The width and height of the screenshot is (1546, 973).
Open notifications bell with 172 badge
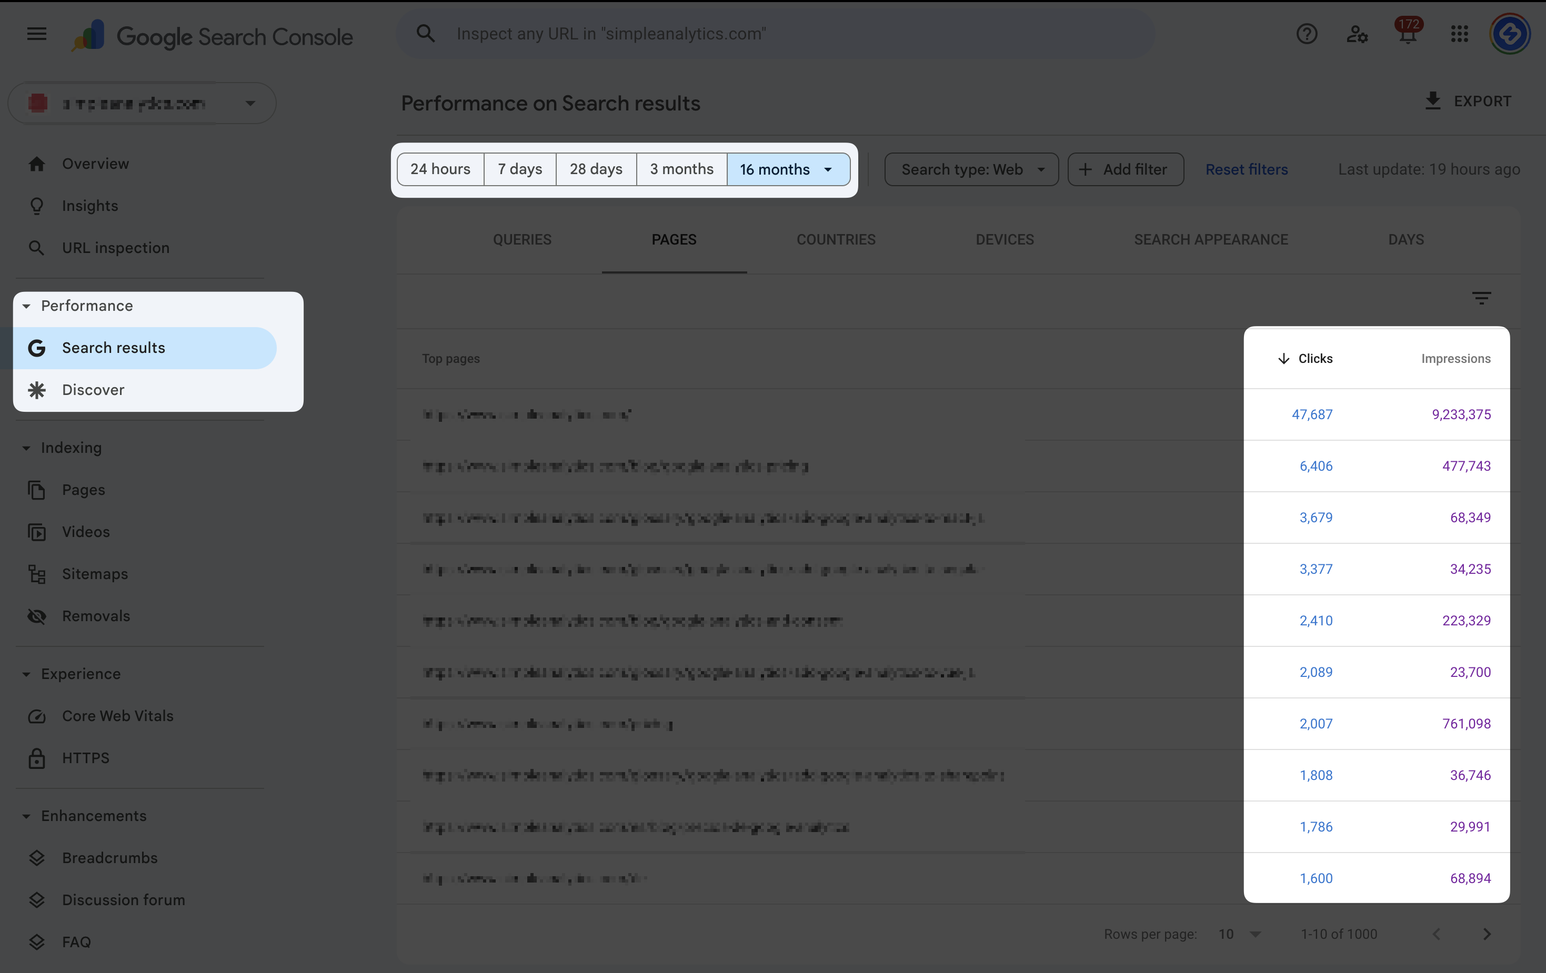pyautogui.click(x=1407, y=34)
